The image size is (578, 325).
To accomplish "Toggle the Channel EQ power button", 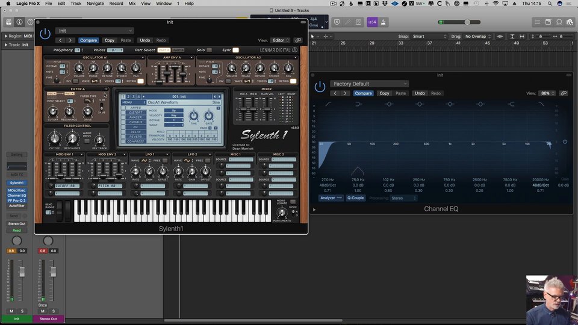I will (x=320, y=87).
